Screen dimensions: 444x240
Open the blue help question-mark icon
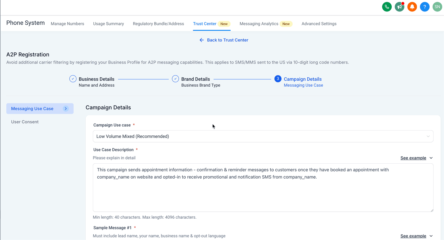(424, 7)
